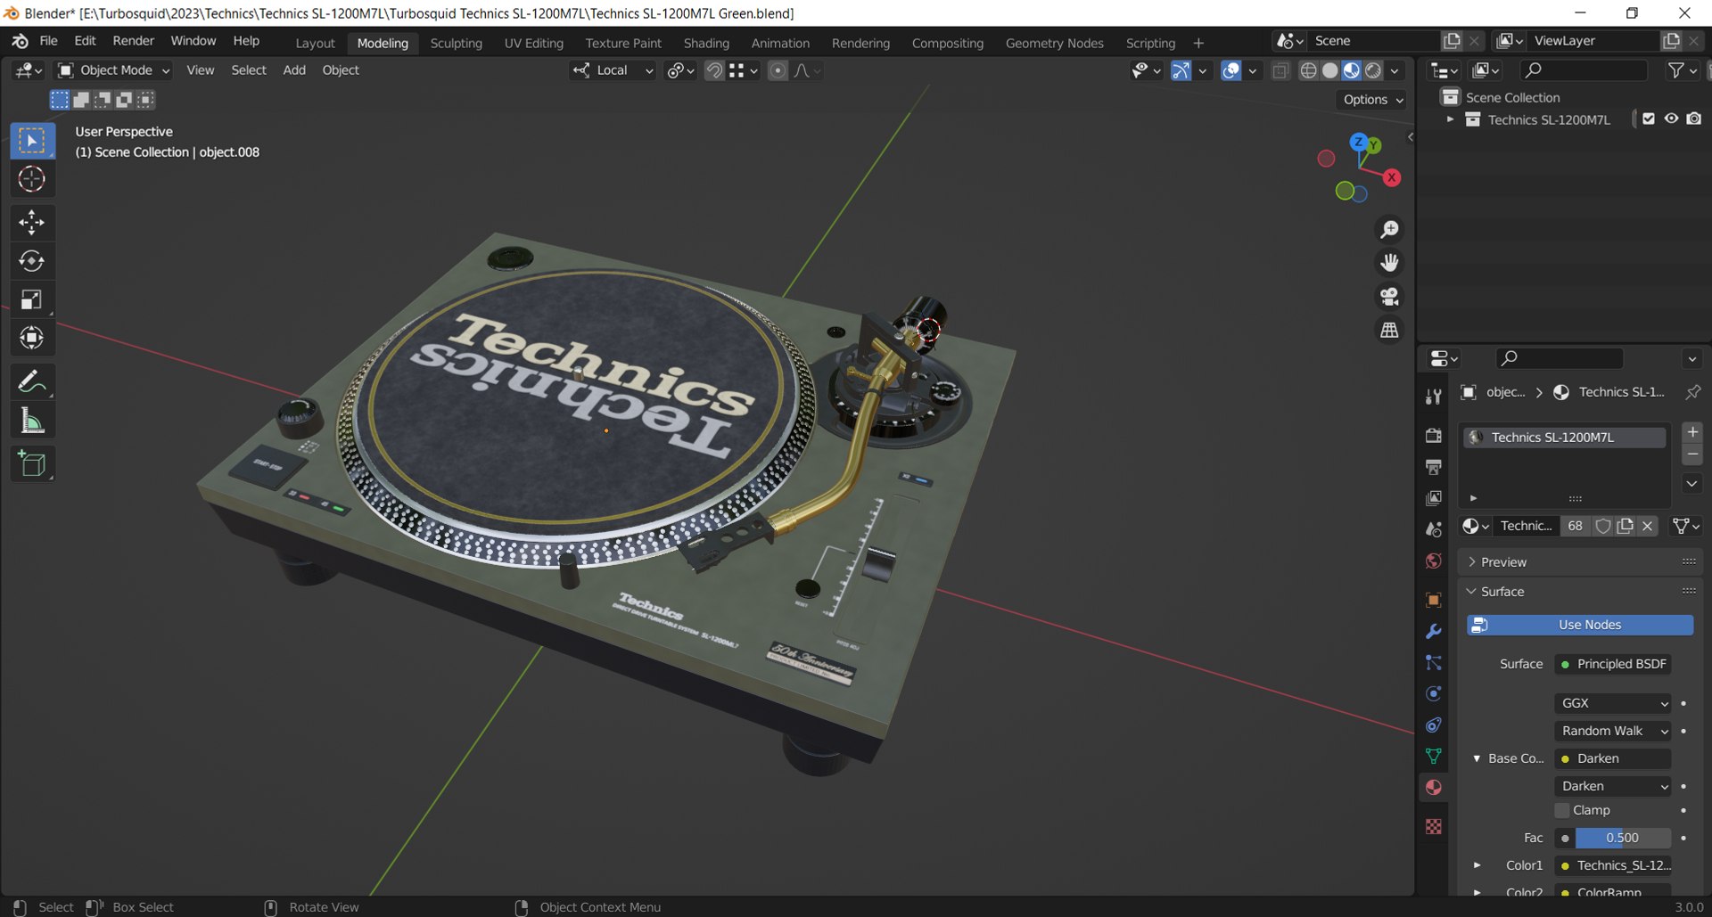This screenshot has height=917, width=1712.
Task: Open the Object Constraints properties tab
Action: pos(1434,725)
